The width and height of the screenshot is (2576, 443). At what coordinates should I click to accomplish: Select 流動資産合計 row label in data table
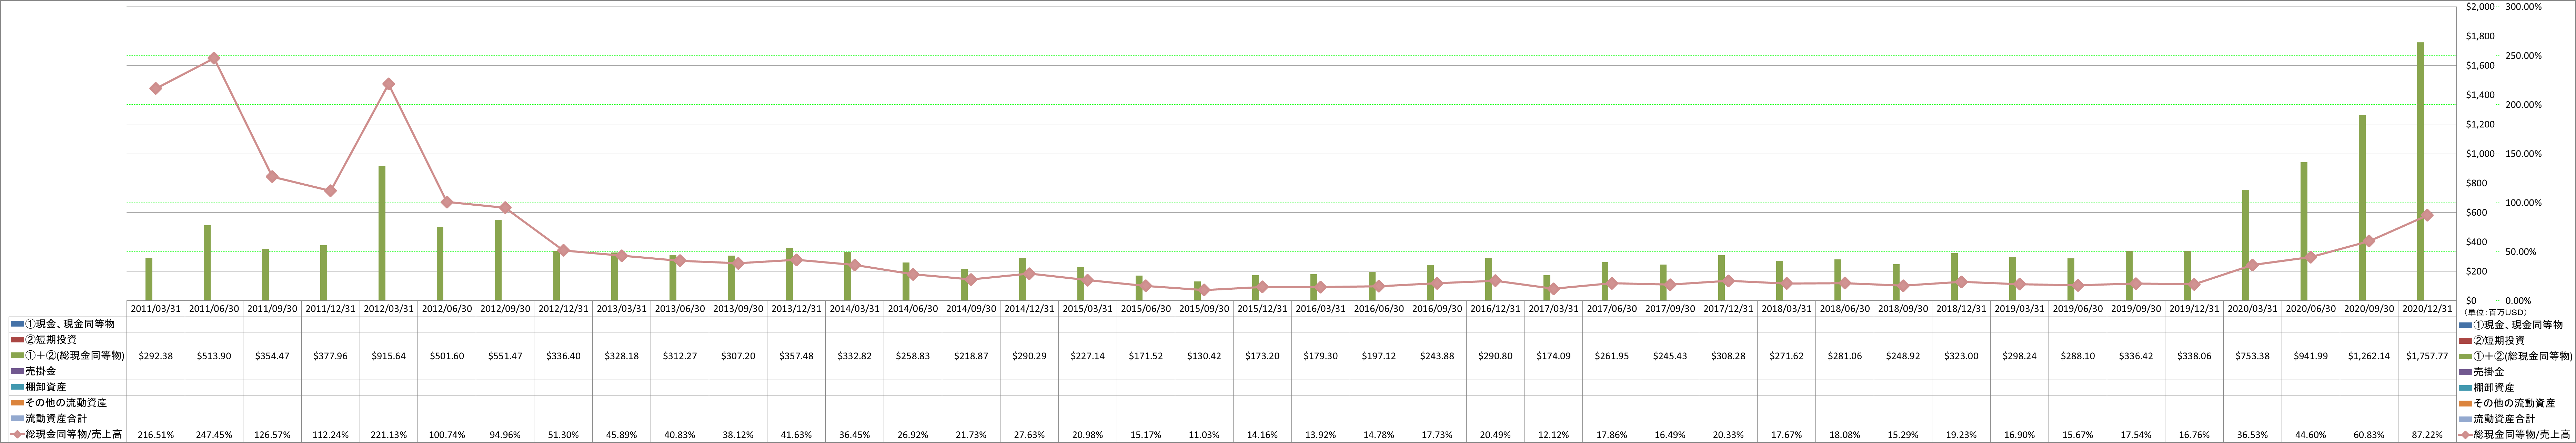[56, 419]
